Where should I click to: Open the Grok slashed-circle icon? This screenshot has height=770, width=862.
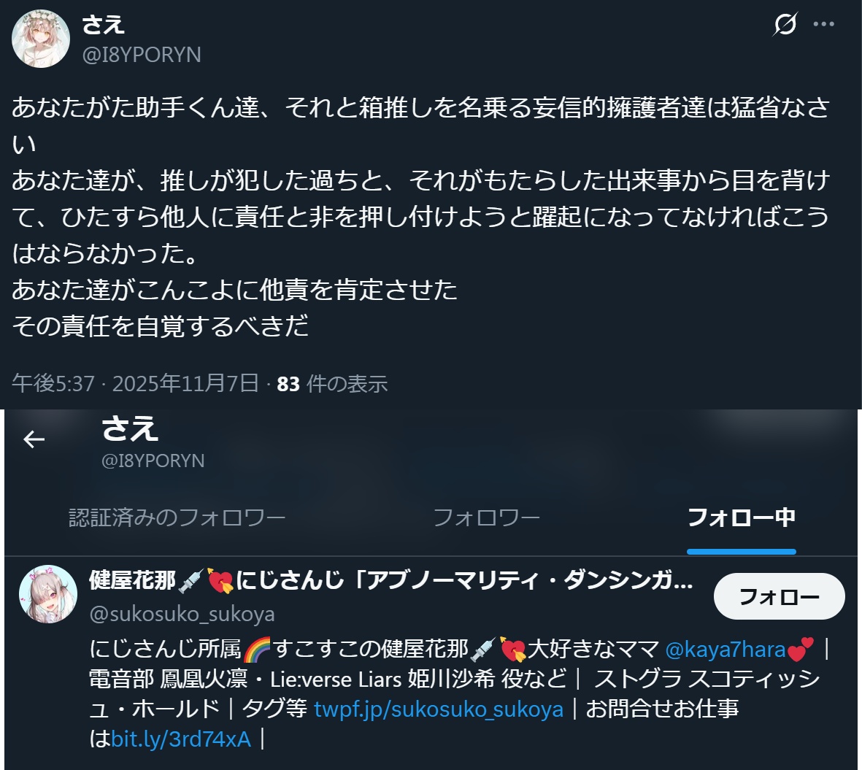click(785, 24)
